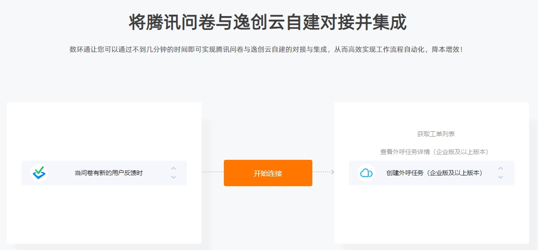Click up chevron beside 当问卷有新的用户反馈时

pyautogui.click(x=173, y=169)
